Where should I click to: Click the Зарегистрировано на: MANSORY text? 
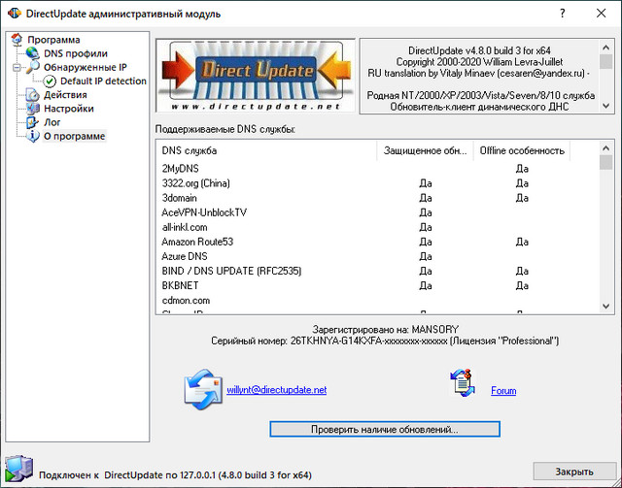[x=385, y=330]
